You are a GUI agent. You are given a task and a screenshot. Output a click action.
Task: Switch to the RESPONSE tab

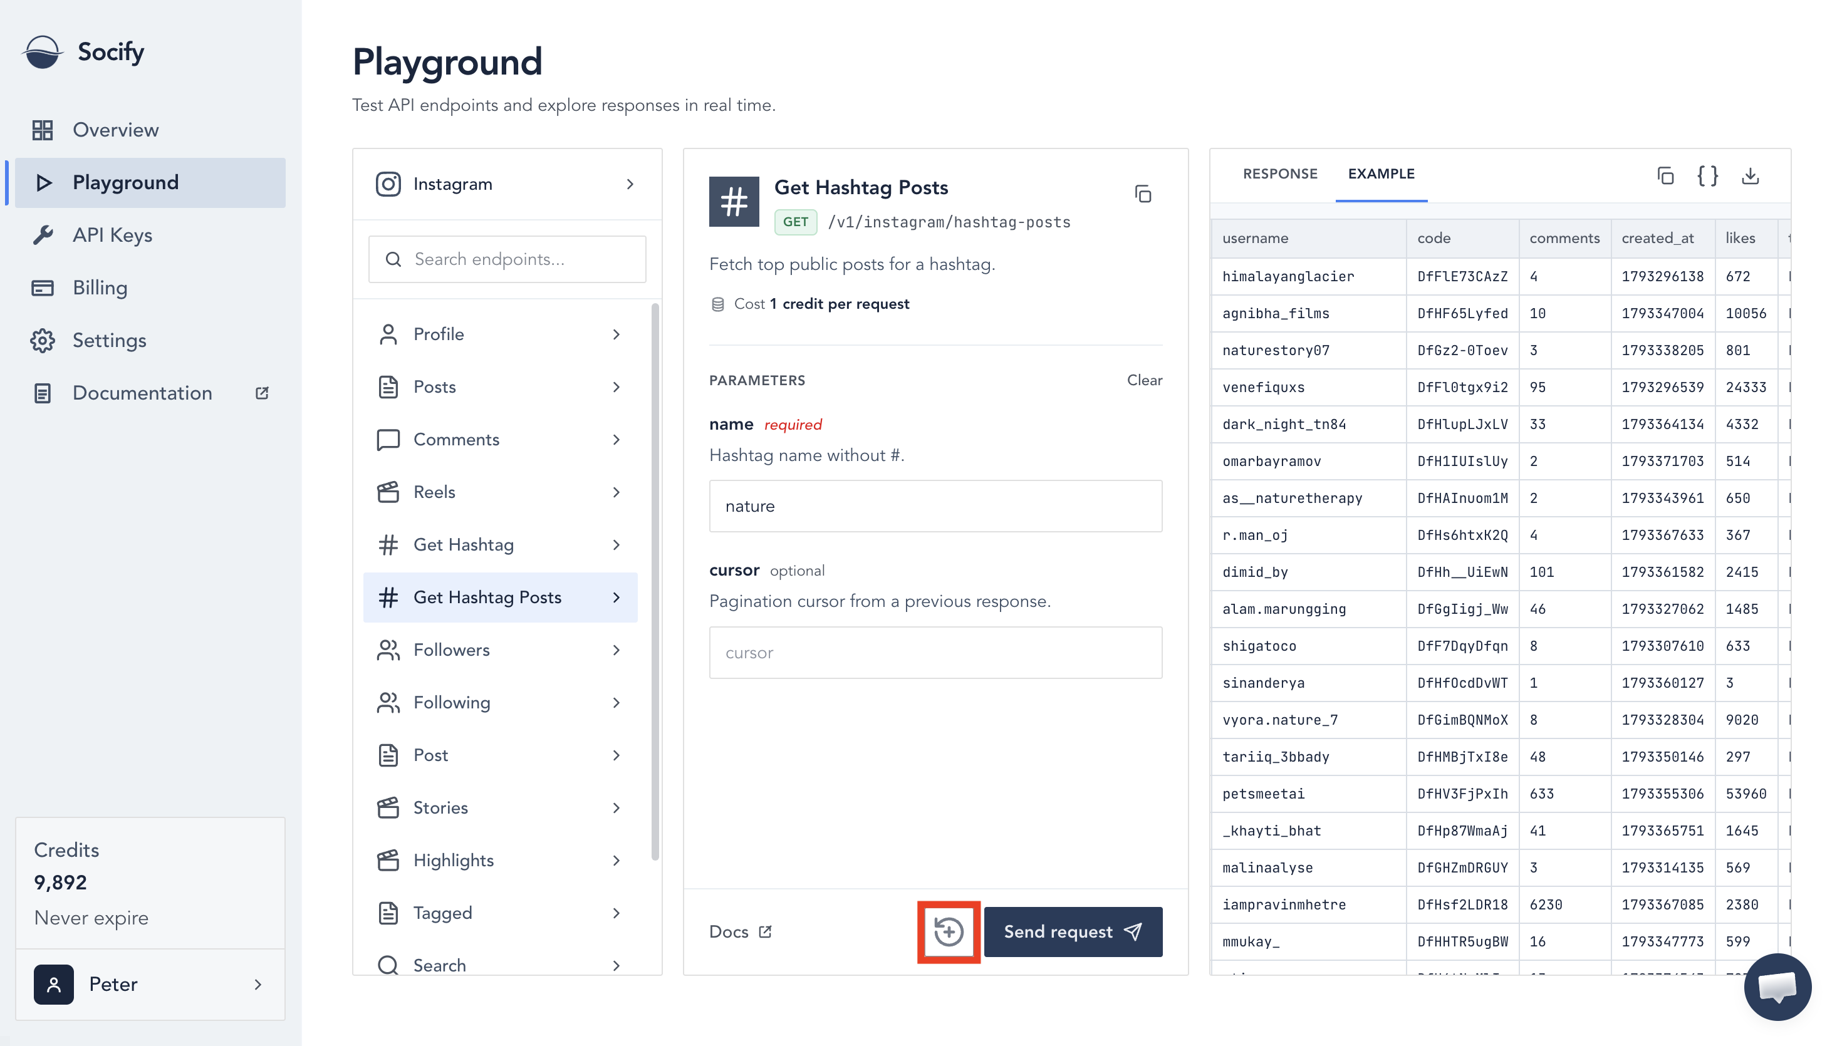coord(1279,174)
